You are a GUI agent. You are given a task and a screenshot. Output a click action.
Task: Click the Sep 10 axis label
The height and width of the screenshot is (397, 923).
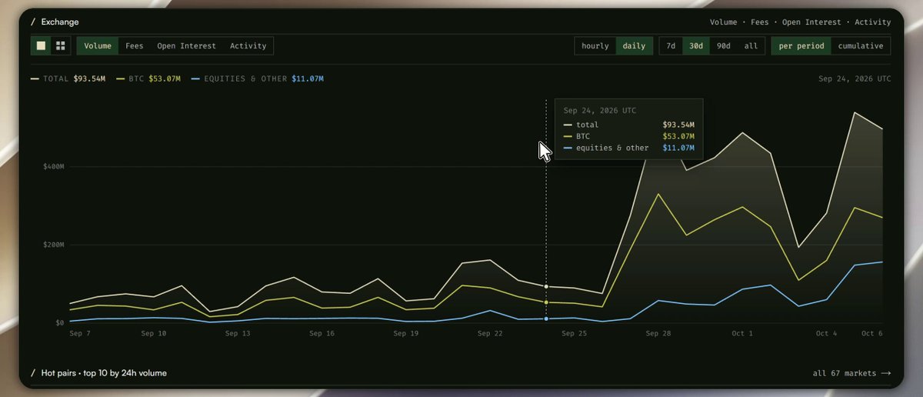click(153, 334)
